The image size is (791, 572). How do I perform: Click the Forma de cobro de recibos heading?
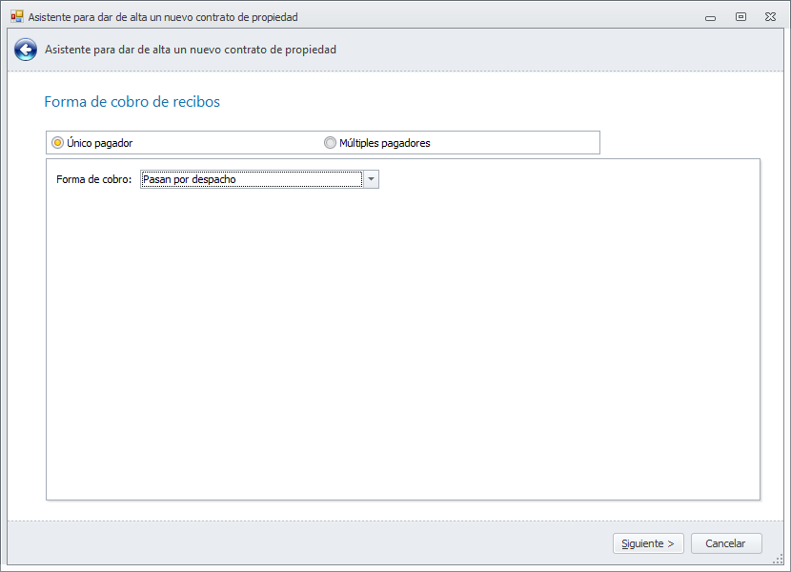(132, 101)
